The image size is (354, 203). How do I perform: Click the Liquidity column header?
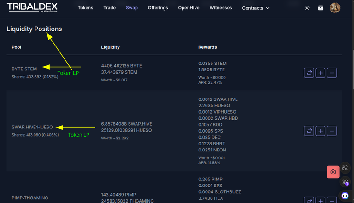coord(111,47)
